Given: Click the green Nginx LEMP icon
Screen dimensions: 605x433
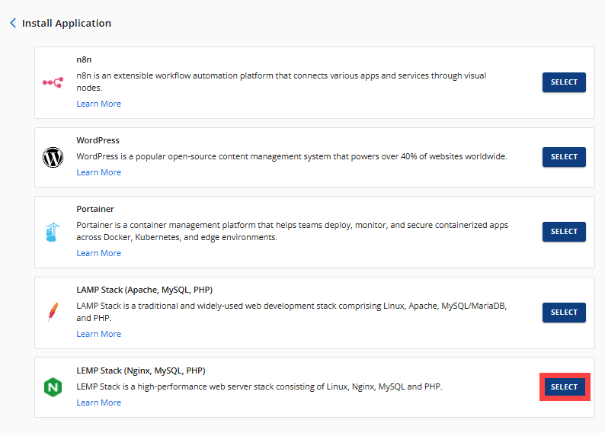Looking at the screenshot, I should [53, 387].
